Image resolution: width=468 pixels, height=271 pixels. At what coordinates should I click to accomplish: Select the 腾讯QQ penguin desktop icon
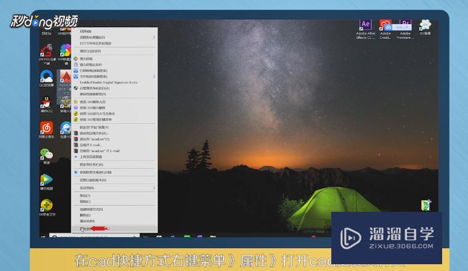47,104
